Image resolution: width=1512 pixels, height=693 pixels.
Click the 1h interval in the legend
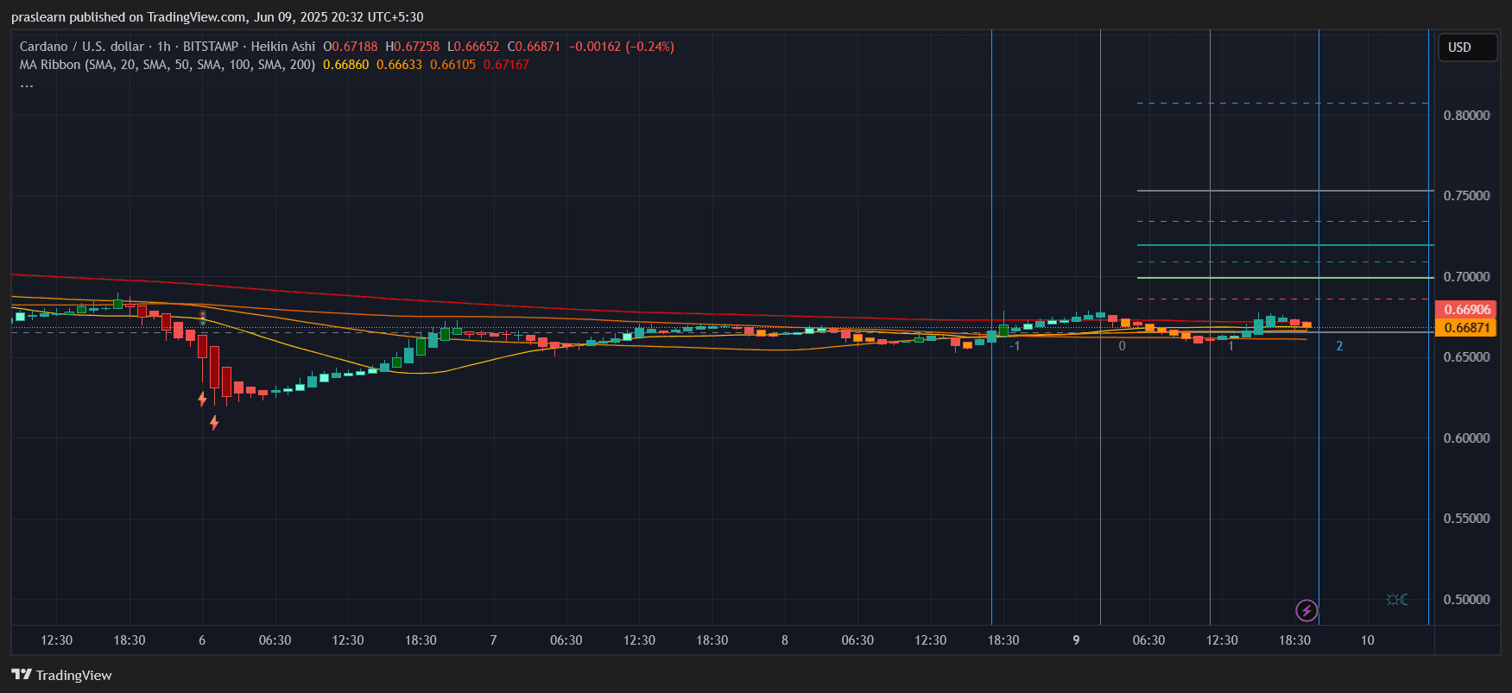pyautogui.click(x=164, y=47)
